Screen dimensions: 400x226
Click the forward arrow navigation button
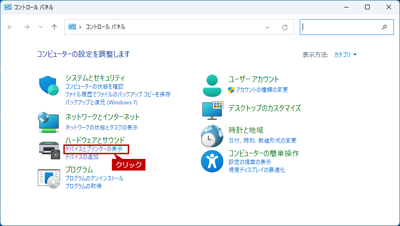[27, 27]
